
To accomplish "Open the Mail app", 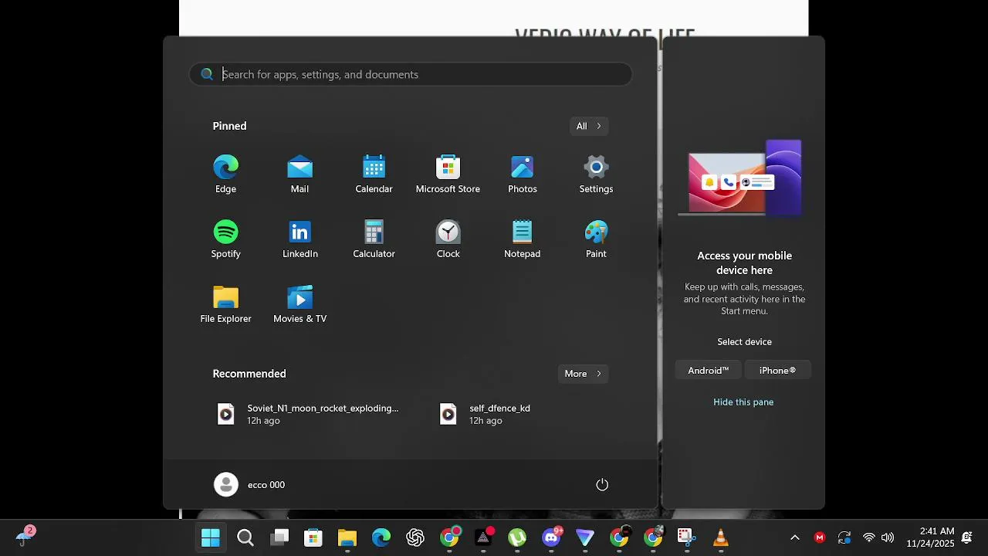I will (x=299, y=175).
